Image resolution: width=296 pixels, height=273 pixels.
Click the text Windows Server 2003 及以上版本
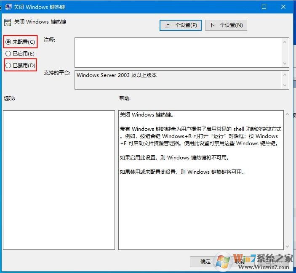tap(117, 75)
